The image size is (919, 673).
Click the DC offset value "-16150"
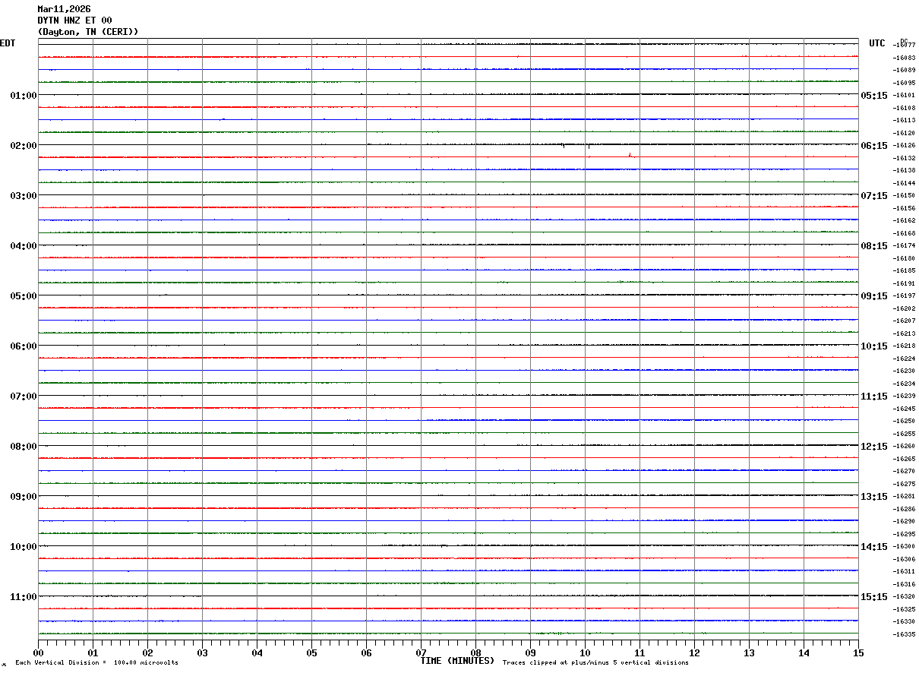point(904,196)
